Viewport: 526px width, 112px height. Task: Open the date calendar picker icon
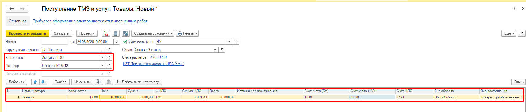(x=117, y=42)
